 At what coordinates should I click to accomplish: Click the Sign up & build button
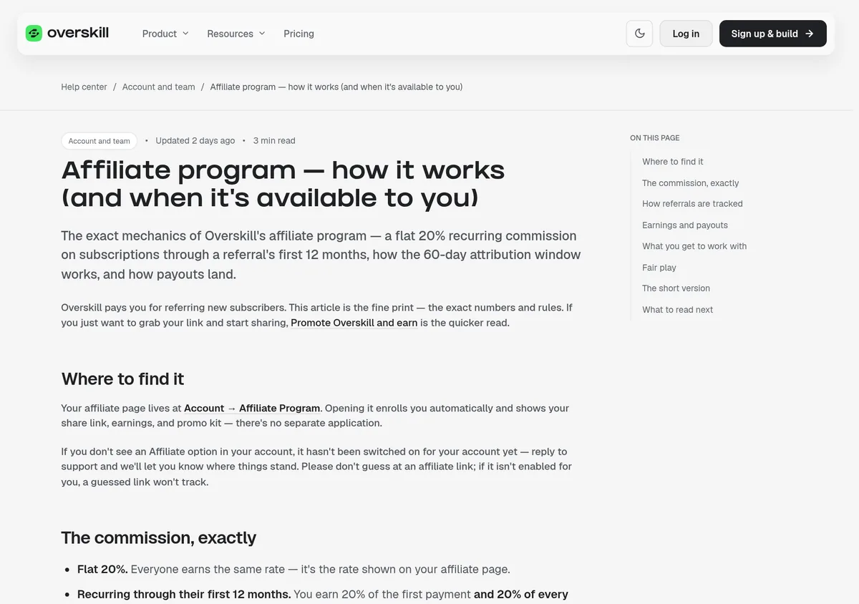[772, 34]
